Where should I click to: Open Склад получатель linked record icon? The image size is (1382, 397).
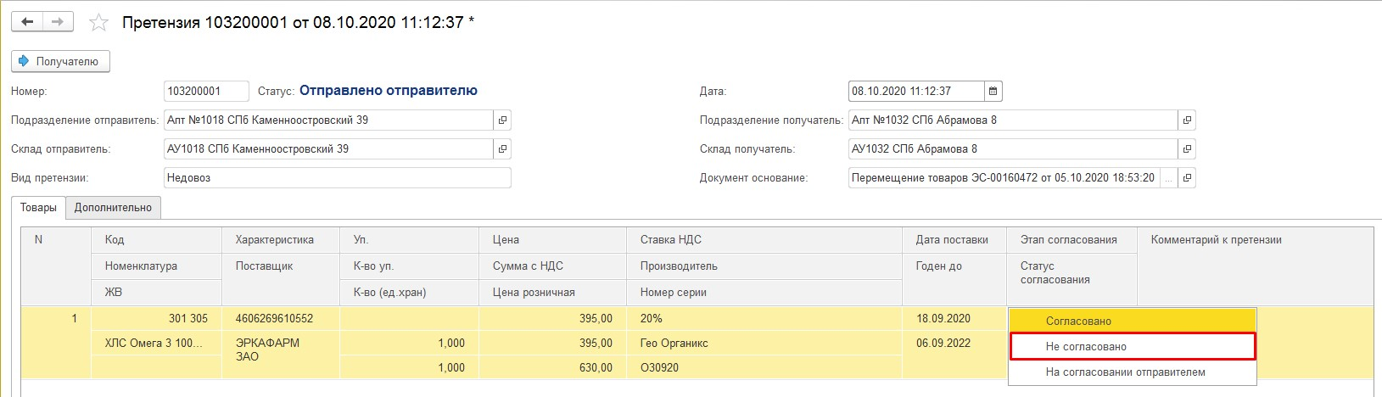tap(1187, 149)
